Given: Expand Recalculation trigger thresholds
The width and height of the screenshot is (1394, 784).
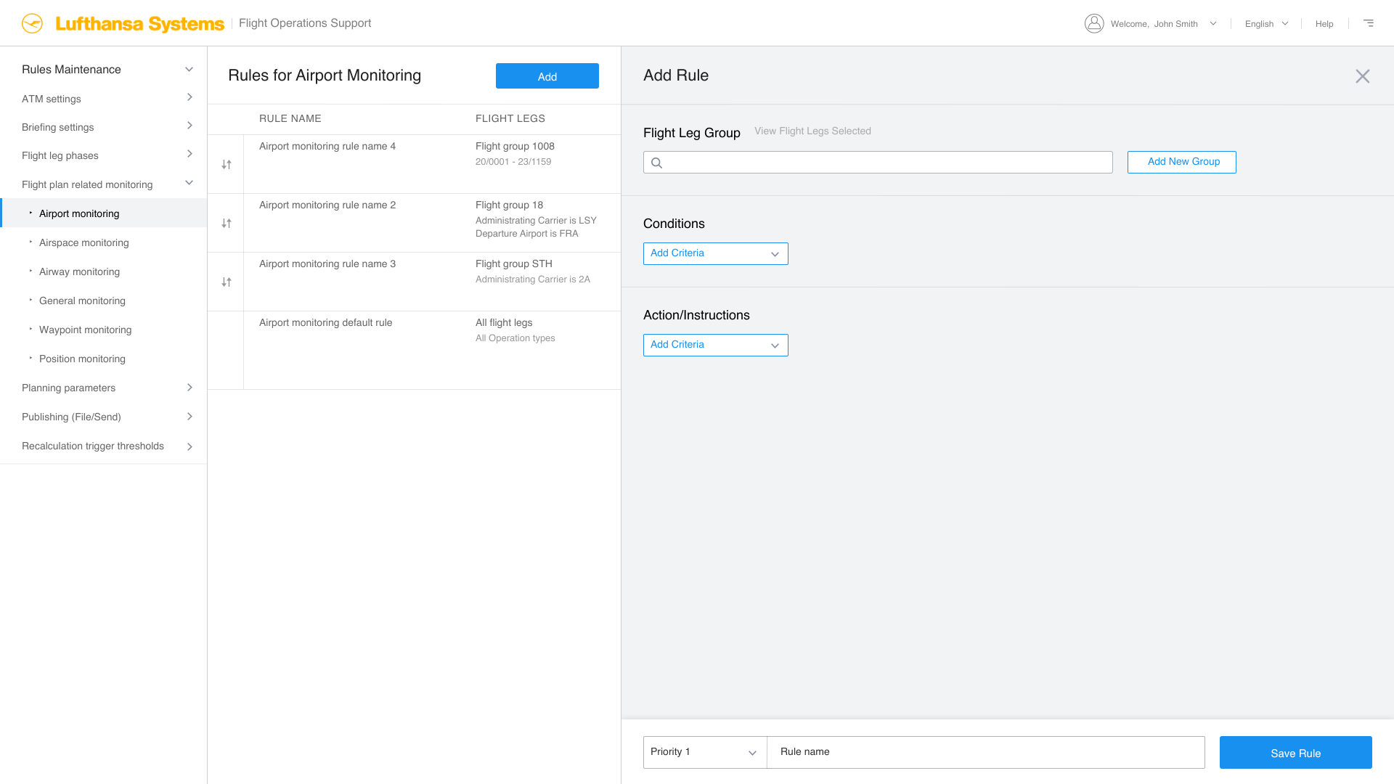Looking at the screenshot, I should [189, 446].
